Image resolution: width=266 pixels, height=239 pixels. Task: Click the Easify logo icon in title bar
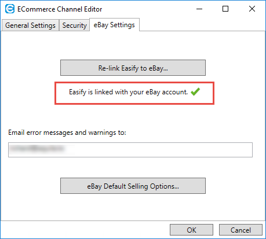pyautogui.click(x=10, y=9)
